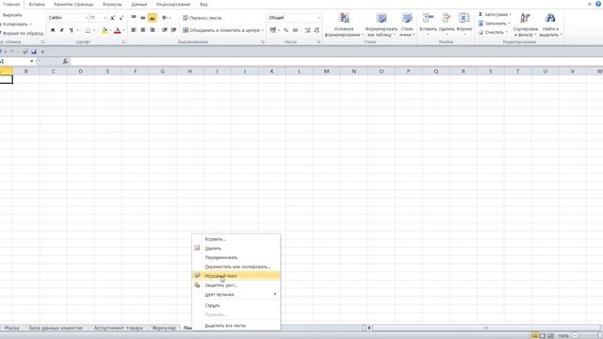Choose Защитить лист in context menu
The image size is (603, 339).
pyautogui.click(x=236, y=284)
